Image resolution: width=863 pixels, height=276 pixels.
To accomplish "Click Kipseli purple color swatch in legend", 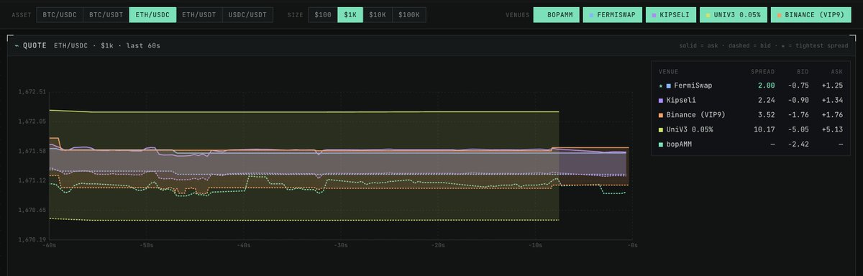I will pyautogui.click(x=662, y=101).
